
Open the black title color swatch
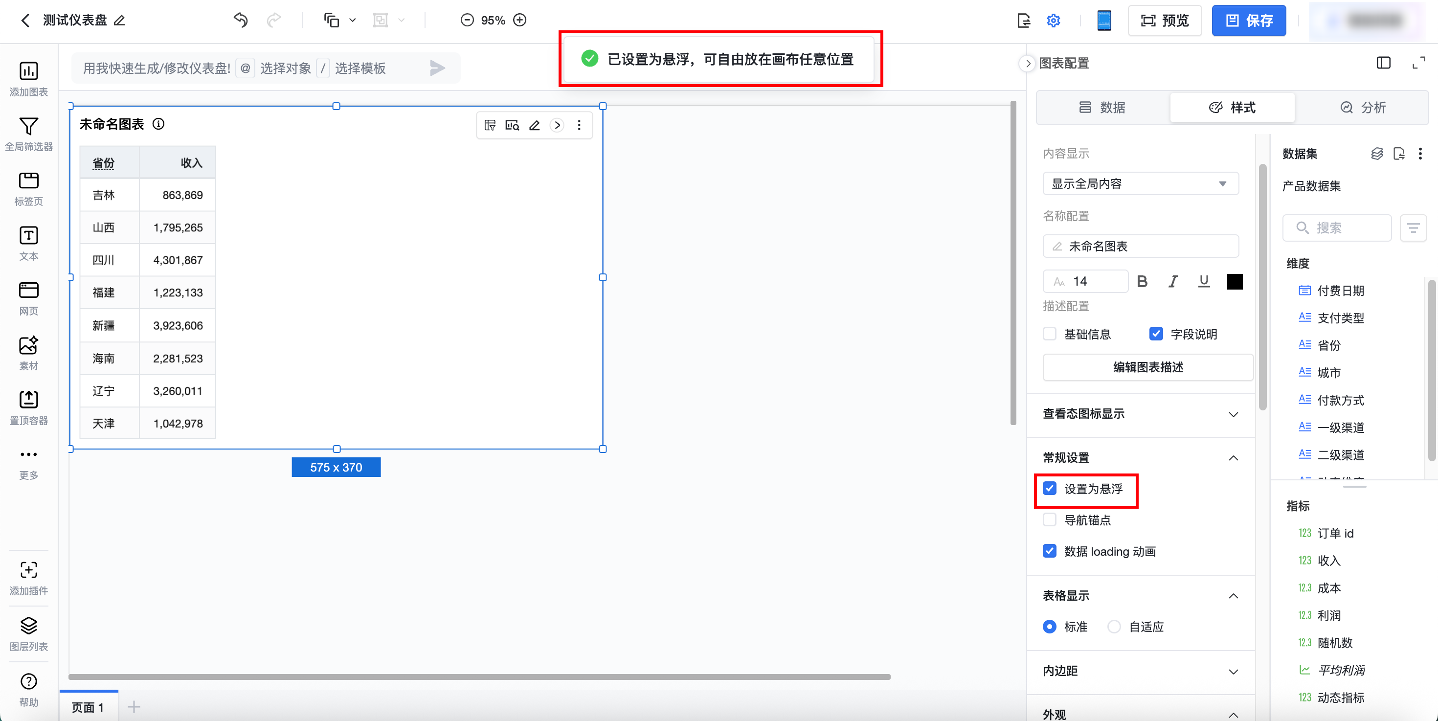[1235, 281]
